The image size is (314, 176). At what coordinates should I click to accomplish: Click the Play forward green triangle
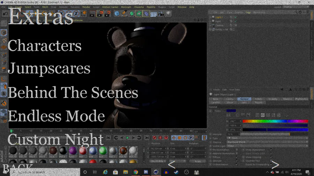(127, 138)
